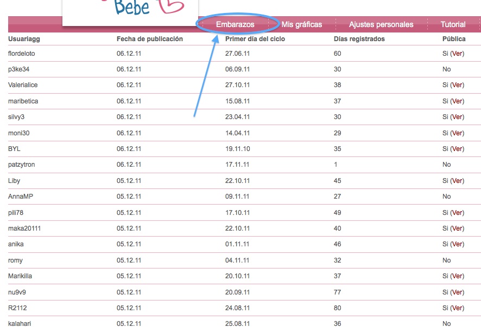View maribetica's public chart via Ver
Viewport: 481px width, 327px height.
click(x=457, y=101)
